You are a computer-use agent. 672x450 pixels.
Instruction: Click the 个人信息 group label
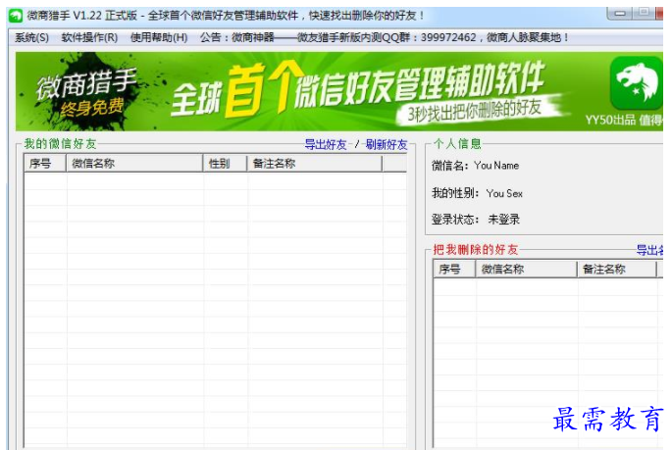(x=457, y=144)
